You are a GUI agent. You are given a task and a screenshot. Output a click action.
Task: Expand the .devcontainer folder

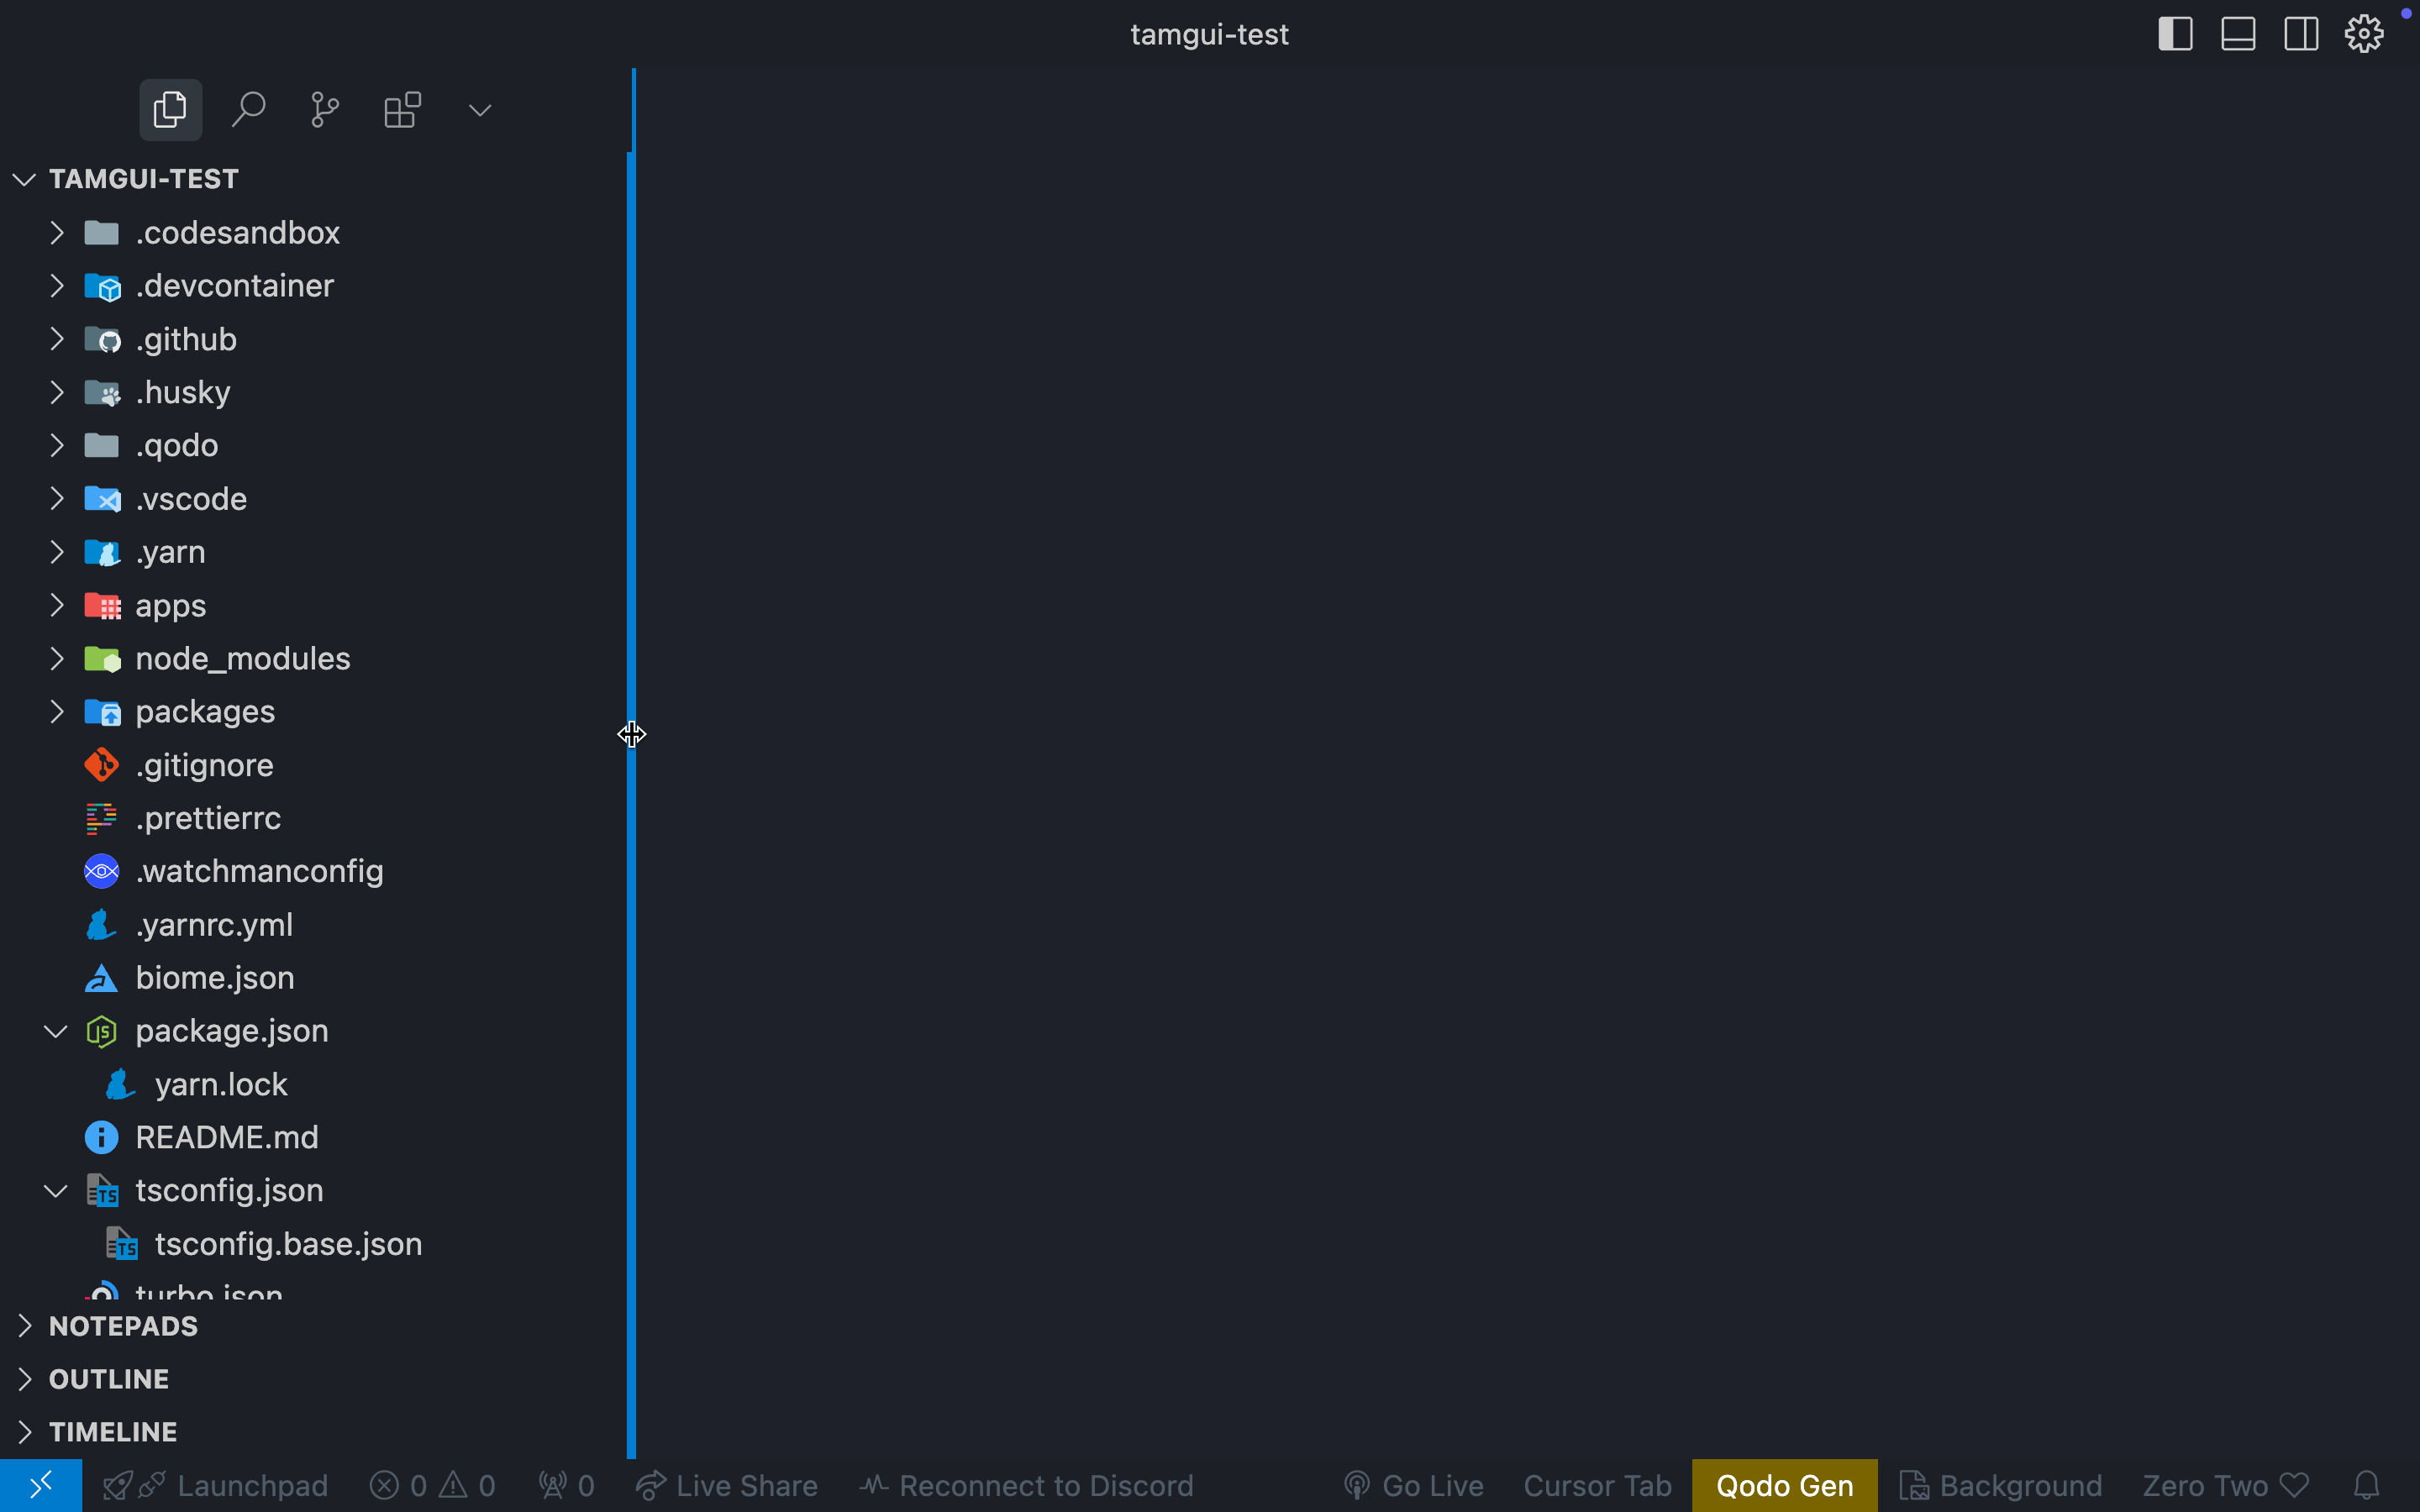point(57,286)
